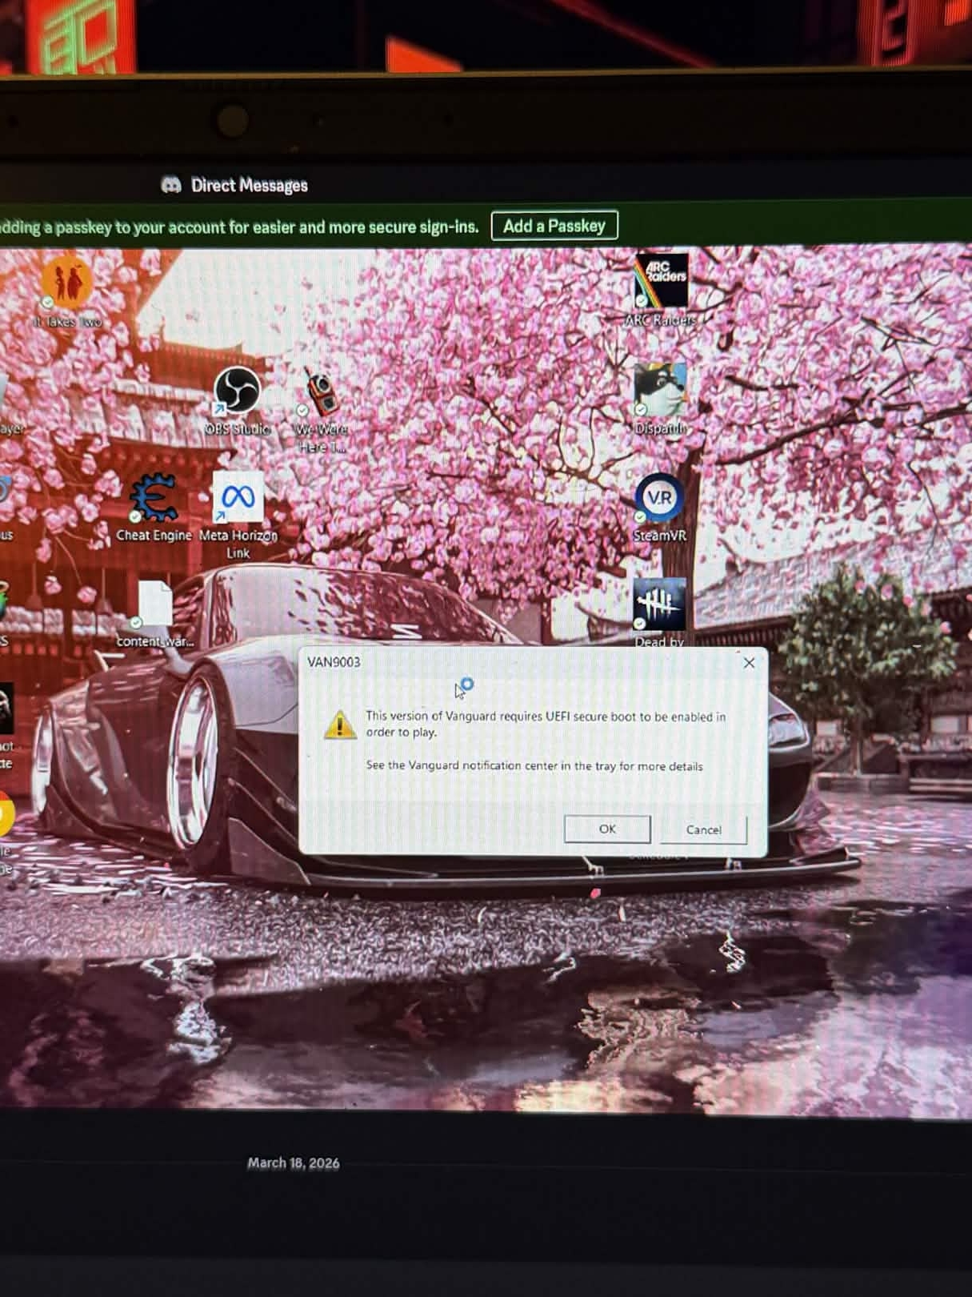Click the Direct Messages header text

click(x=250, y=185)
